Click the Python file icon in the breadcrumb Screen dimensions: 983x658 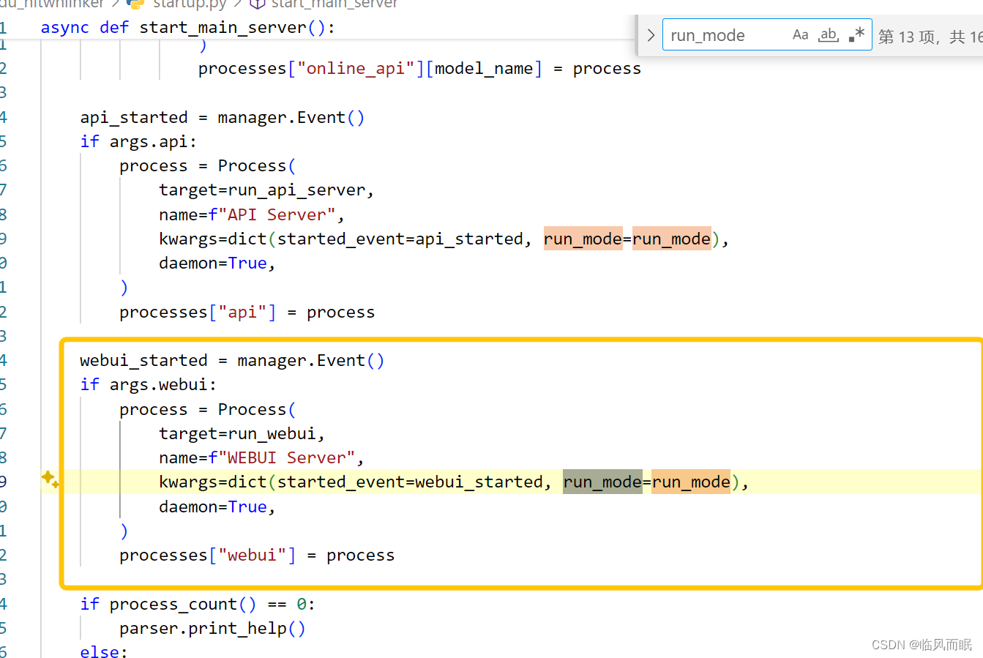pyautogui.click(x=135, y=4)
